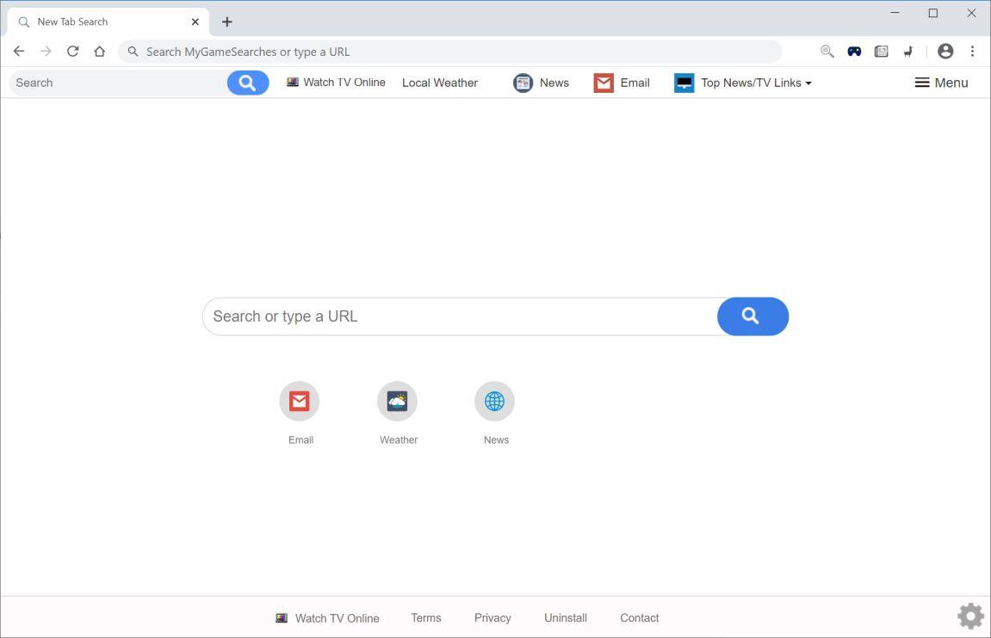991x638 pixels.
Task: Reload the page with the refresh icon
Action: coord(72,51)
